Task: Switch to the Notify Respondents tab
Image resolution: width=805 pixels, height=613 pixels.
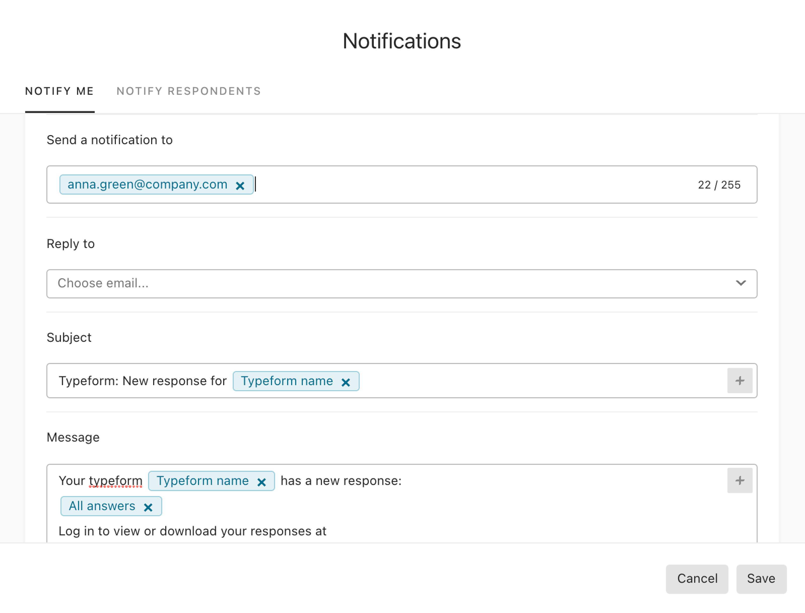Action: [x=189, y=91]
